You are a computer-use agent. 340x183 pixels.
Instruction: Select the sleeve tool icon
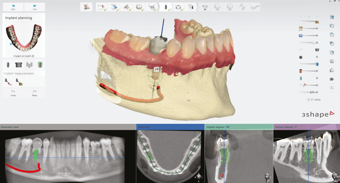(19, 65)
